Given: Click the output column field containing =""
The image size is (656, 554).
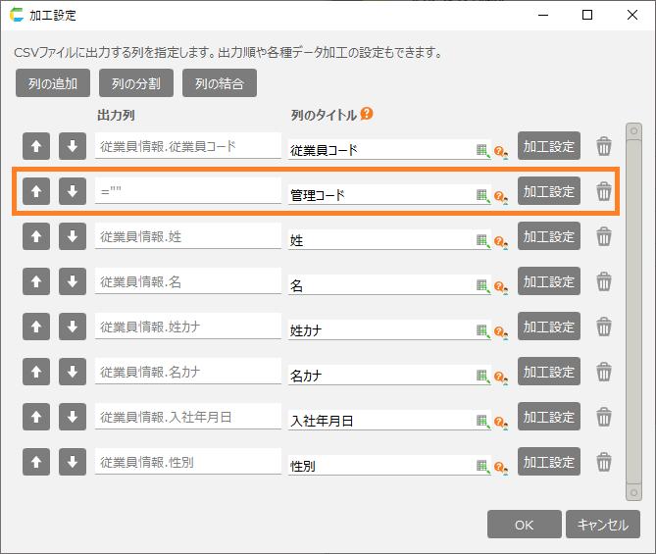Looking at the screenshot, I should [187, 191].
